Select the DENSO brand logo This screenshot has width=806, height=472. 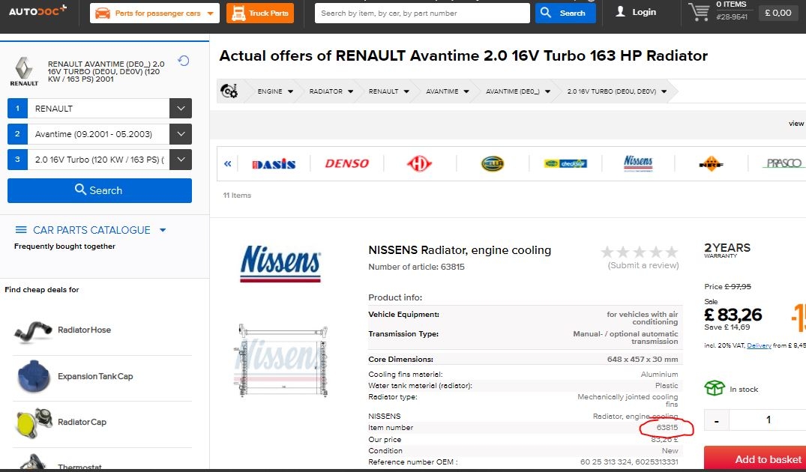[x=346, y=163]
